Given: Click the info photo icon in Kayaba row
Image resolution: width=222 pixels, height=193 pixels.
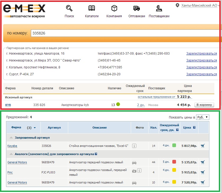Looking at the screenshot, I should point(134,146).
